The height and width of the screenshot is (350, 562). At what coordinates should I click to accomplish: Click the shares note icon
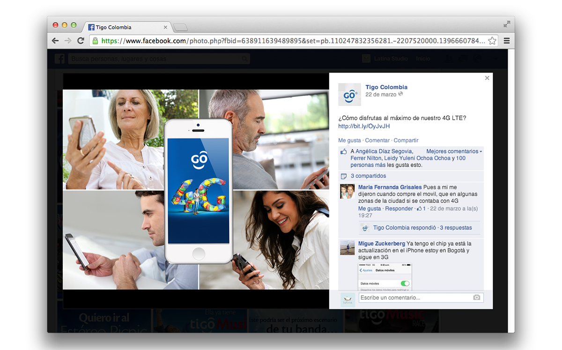pyautogui.click(x=343, y=176)
